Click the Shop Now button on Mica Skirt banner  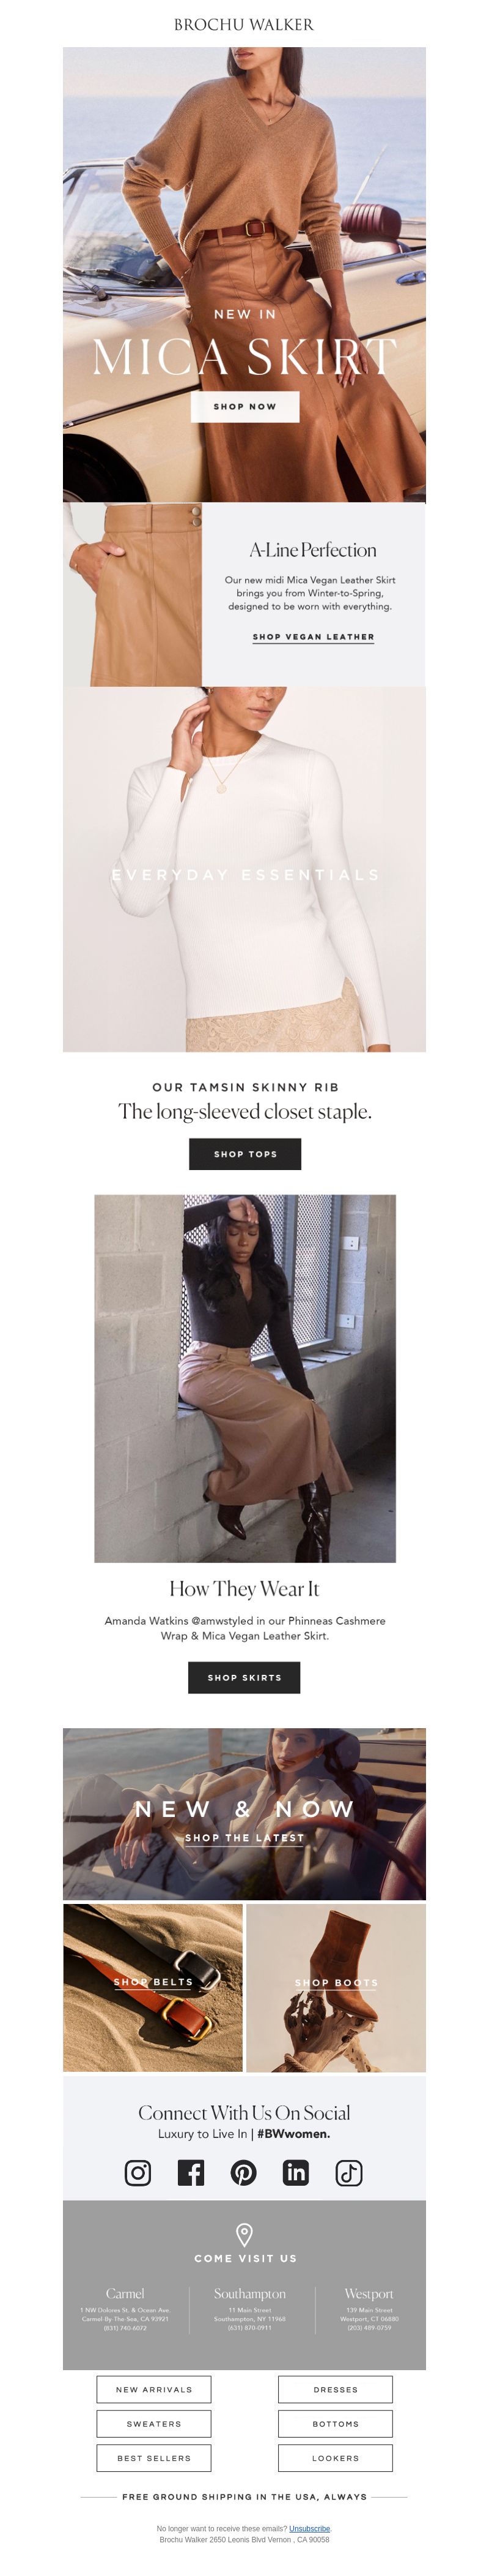tap(244, 406)
